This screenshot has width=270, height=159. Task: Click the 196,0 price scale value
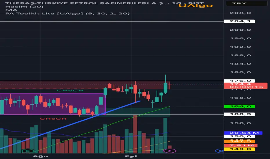[240, 38]
